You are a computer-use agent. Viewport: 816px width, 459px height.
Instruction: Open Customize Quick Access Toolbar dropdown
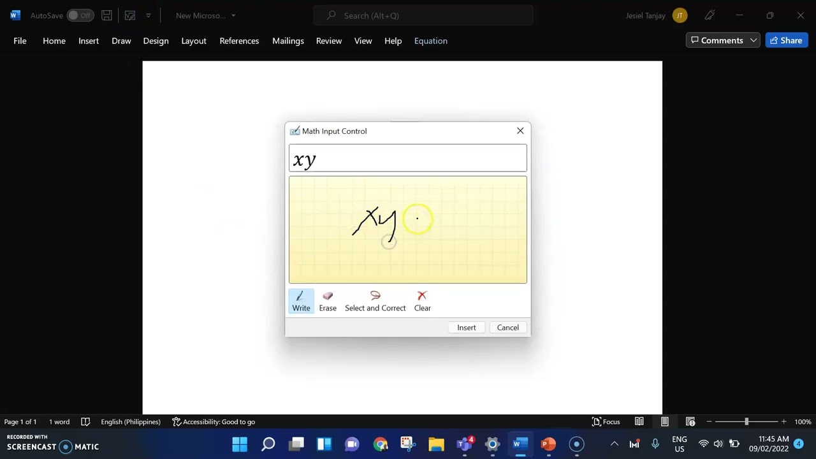click(x=149, y=15)
